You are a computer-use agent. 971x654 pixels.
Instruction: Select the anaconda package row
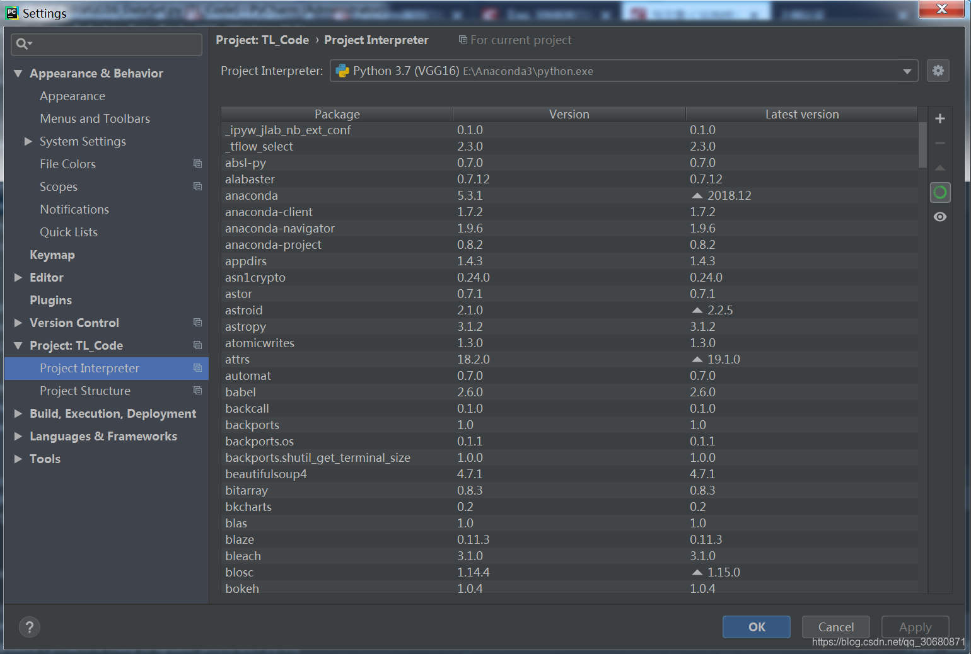click(x=570, y=195)
